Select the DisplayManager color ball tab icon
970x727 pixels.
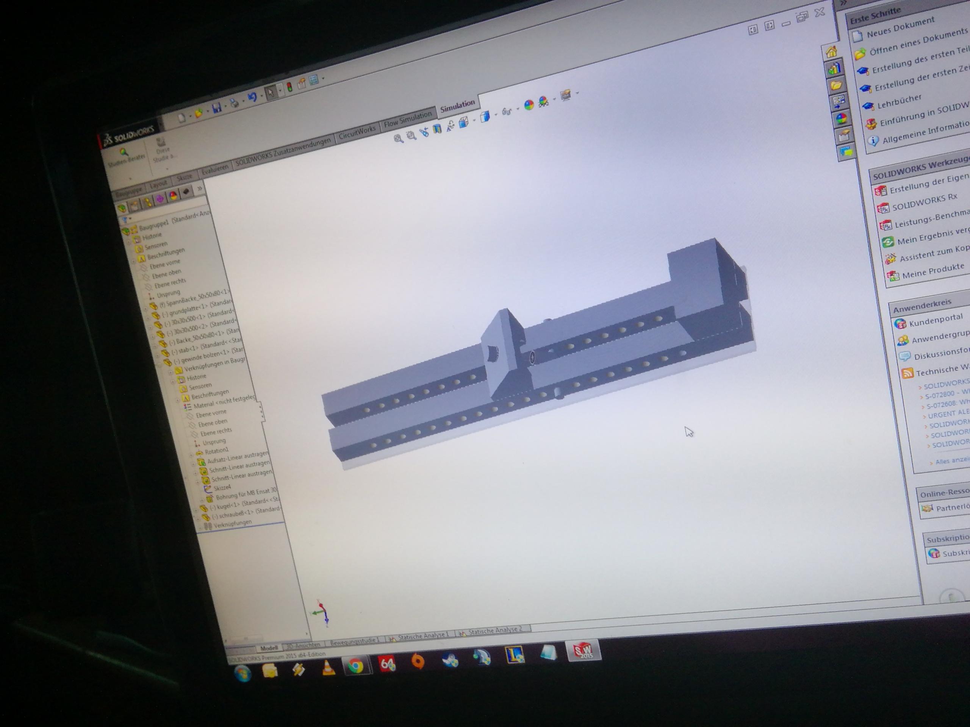[x=173, y=195]
